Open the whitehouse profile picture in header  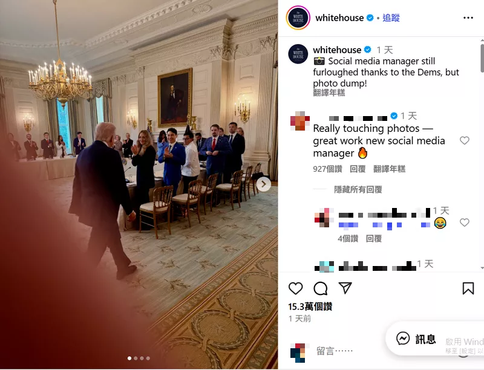tap(298, 18)
